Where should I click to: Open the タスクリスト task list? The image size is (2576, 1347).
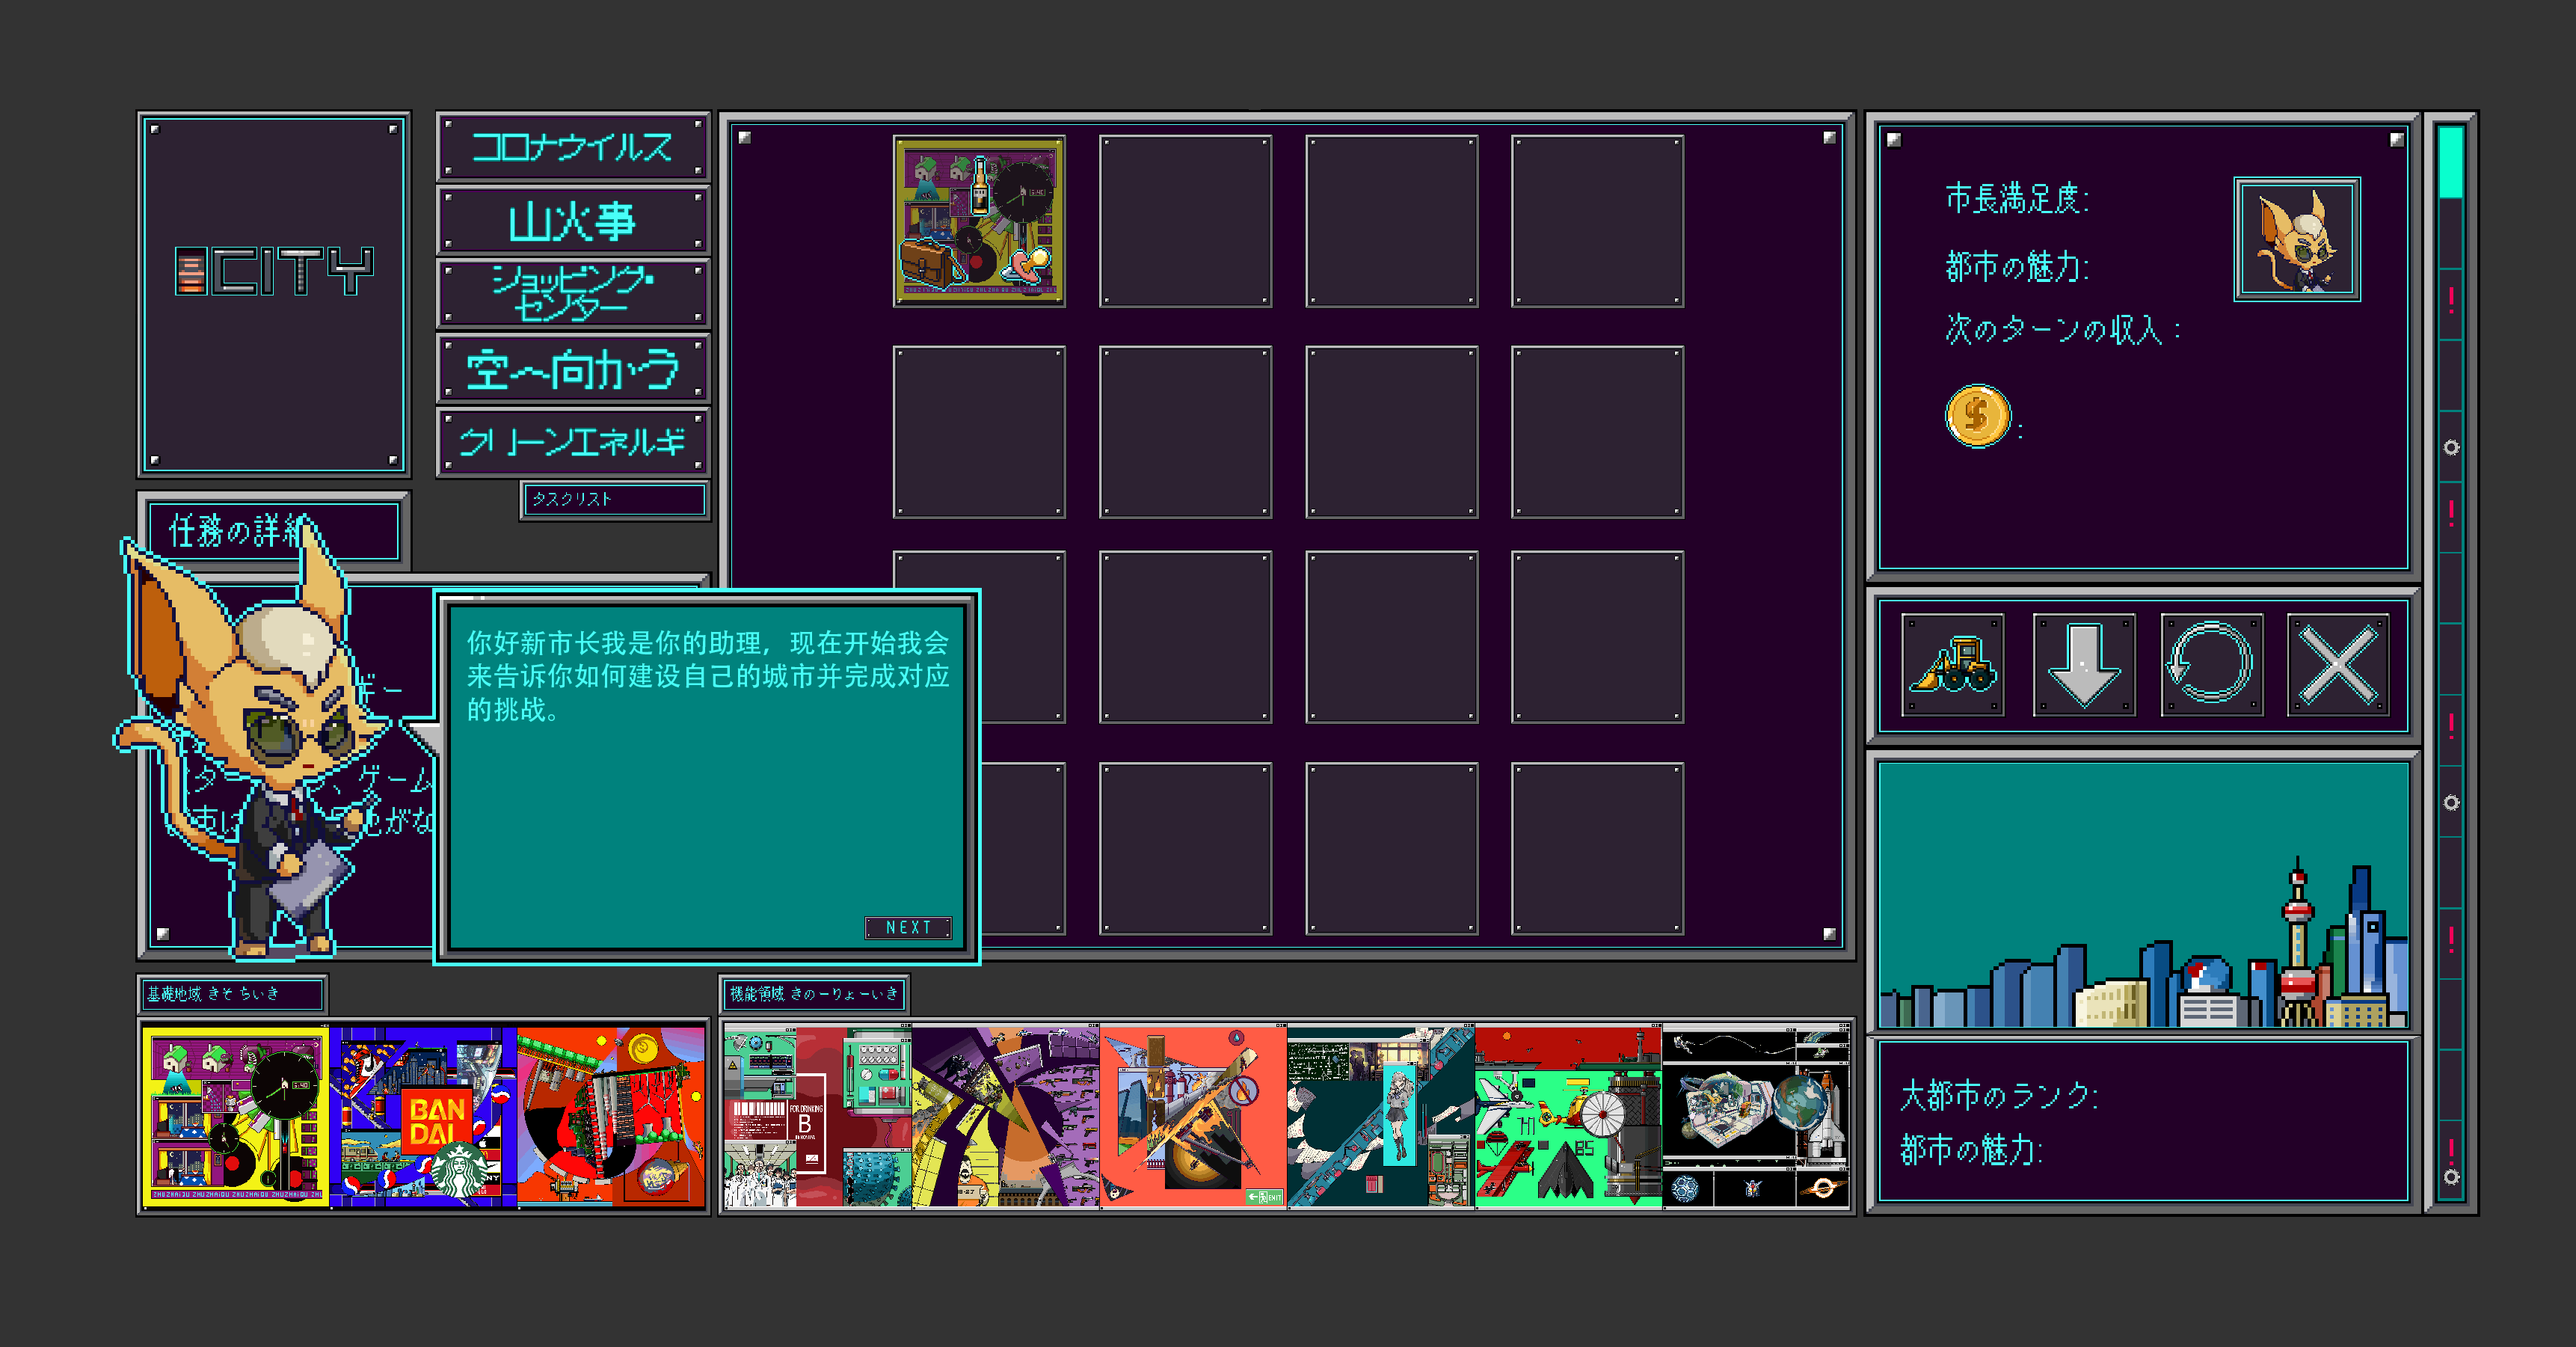(614, 499)
